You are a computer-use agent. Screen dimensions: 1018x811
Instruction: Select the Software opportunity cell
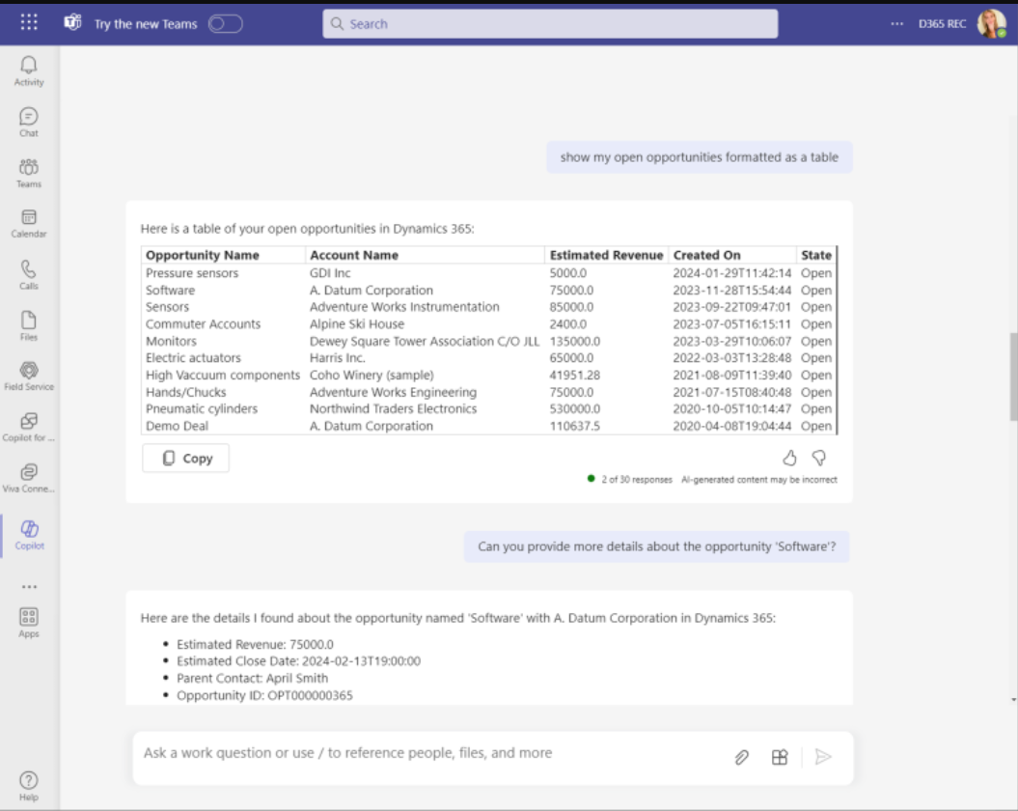pos(170,291)
